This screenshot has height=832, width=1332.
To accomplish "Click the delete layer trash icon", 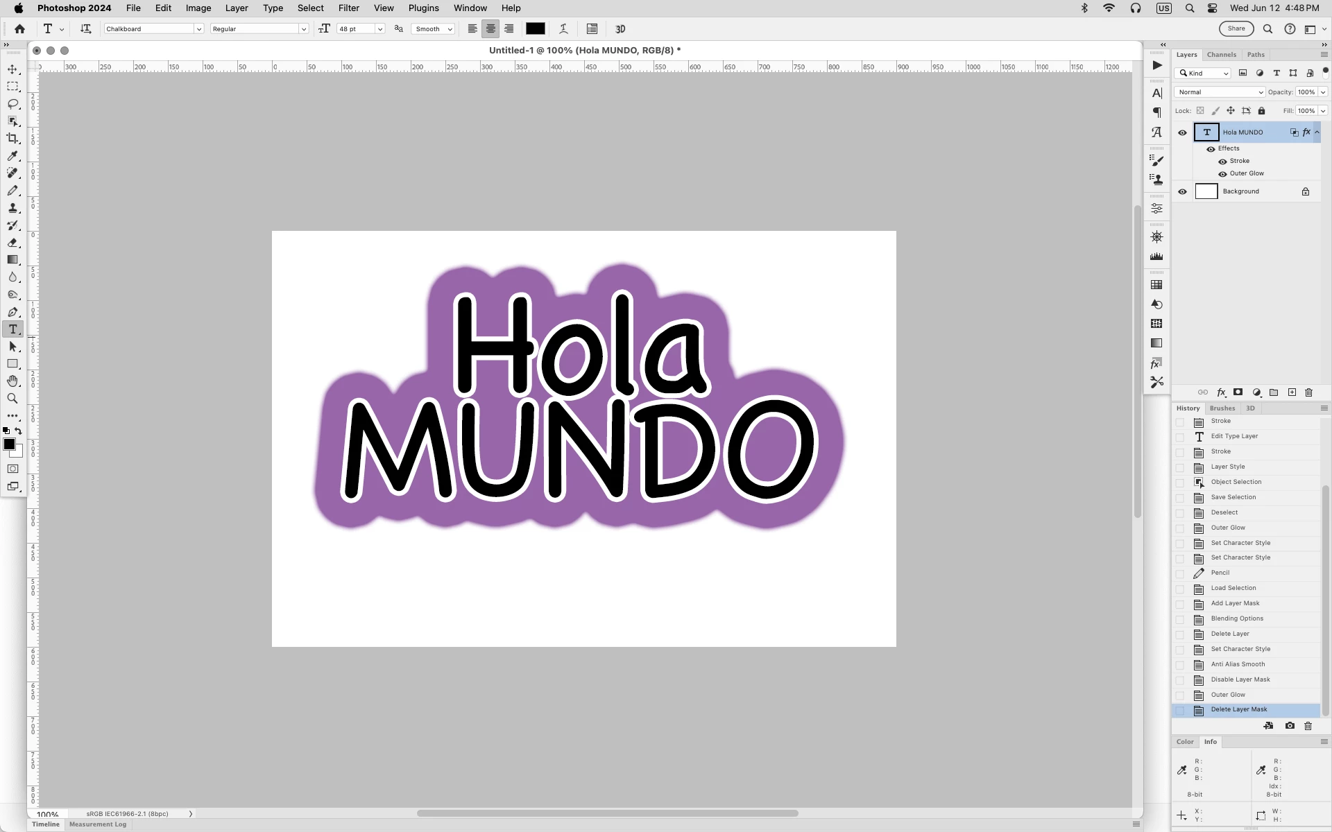I will (1308, 392).
